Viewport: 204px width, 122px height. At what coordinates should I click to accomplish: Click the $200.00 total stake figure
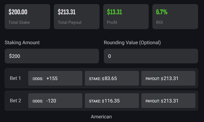(18, 12)
